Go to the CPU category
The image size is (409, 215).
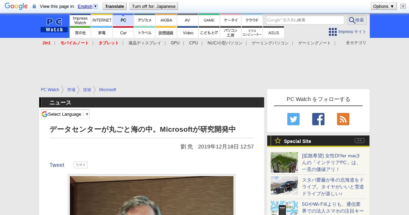tap(194, 43)
